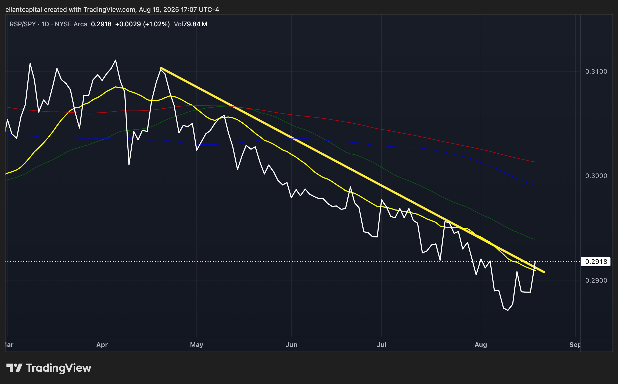The height and width of the screenshot is (384, 618).
Task: Click the 1D interval label
Action: tap(45, 24)
